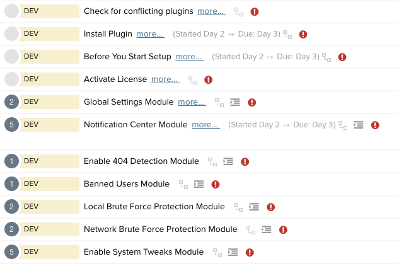
Task: Expand the indented list on Notification Center Module
Action: (x=358, y=125)
